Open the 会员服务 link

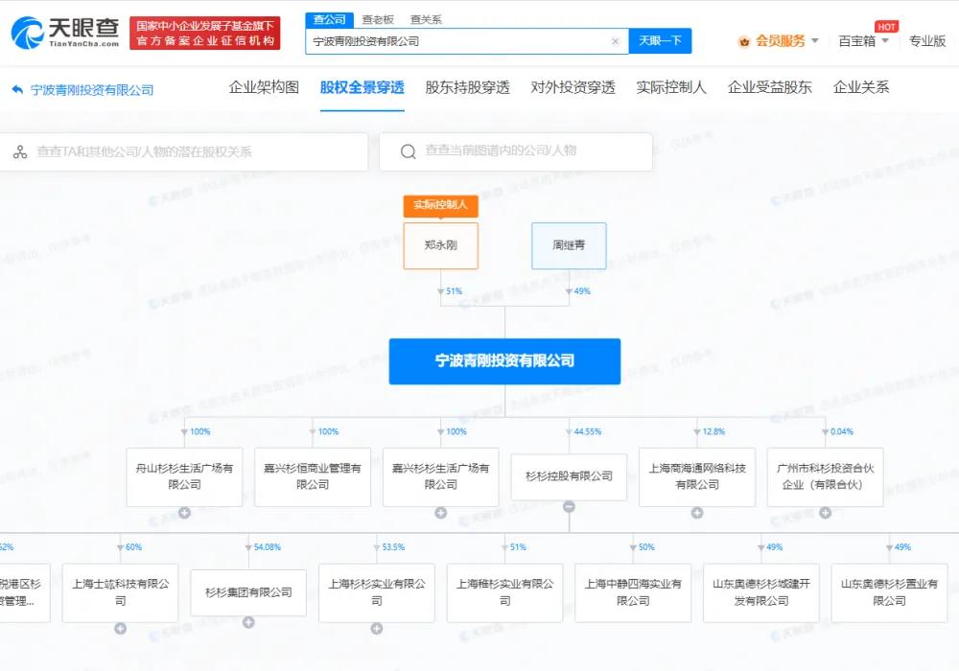pos(781,41)
